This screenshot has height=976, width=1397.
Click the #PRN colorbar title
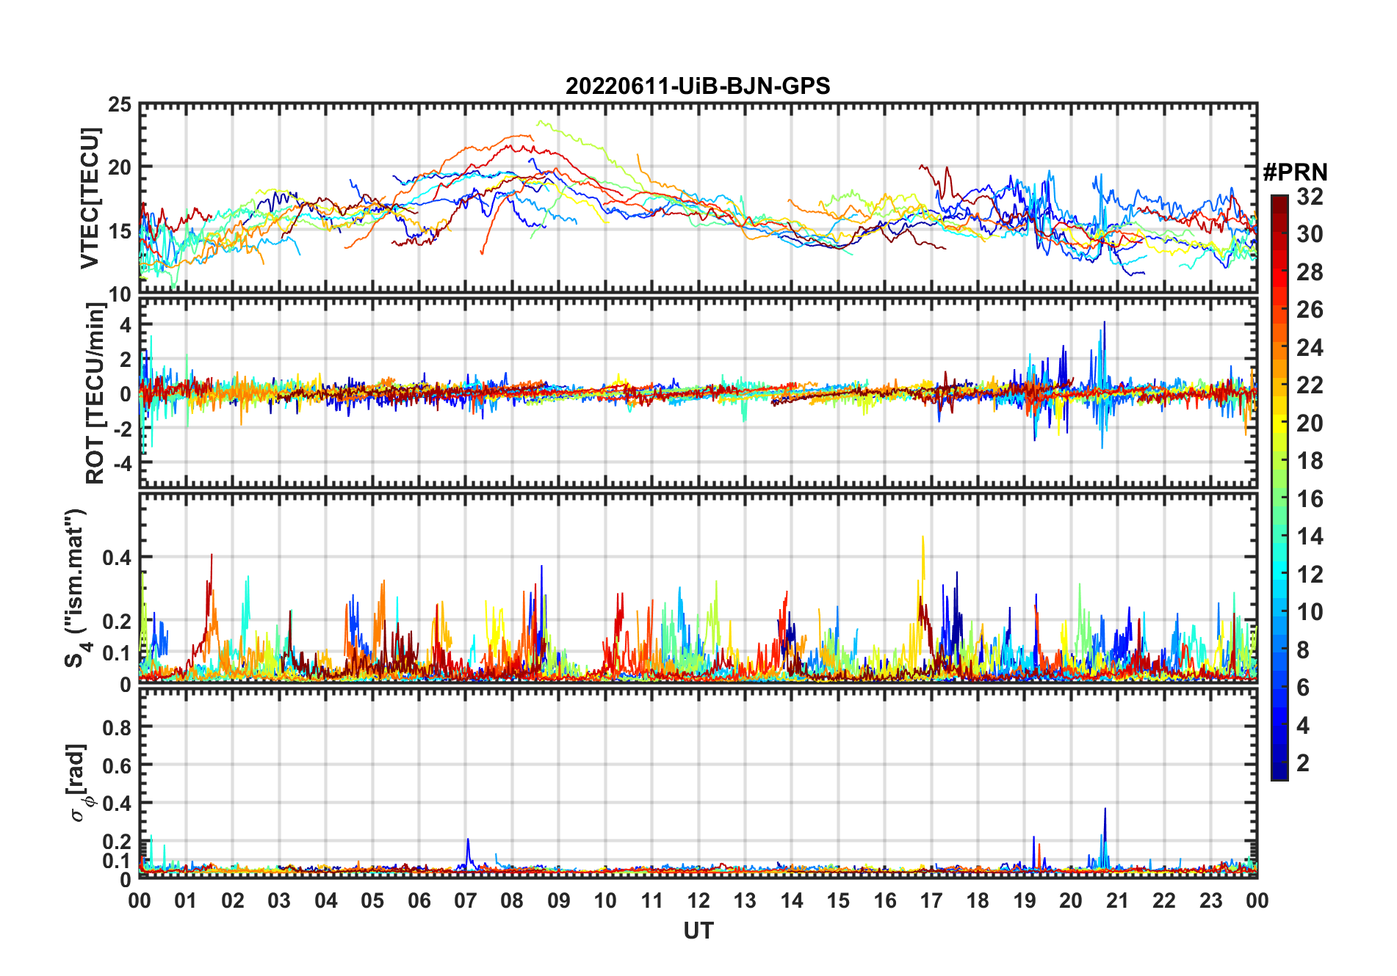point(1295,172)
